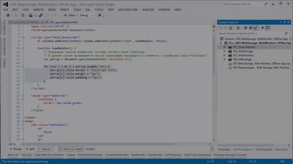293x164 pixels.
Task: Click the Solution Explorer Forward icon
Action: click(226, 28)
